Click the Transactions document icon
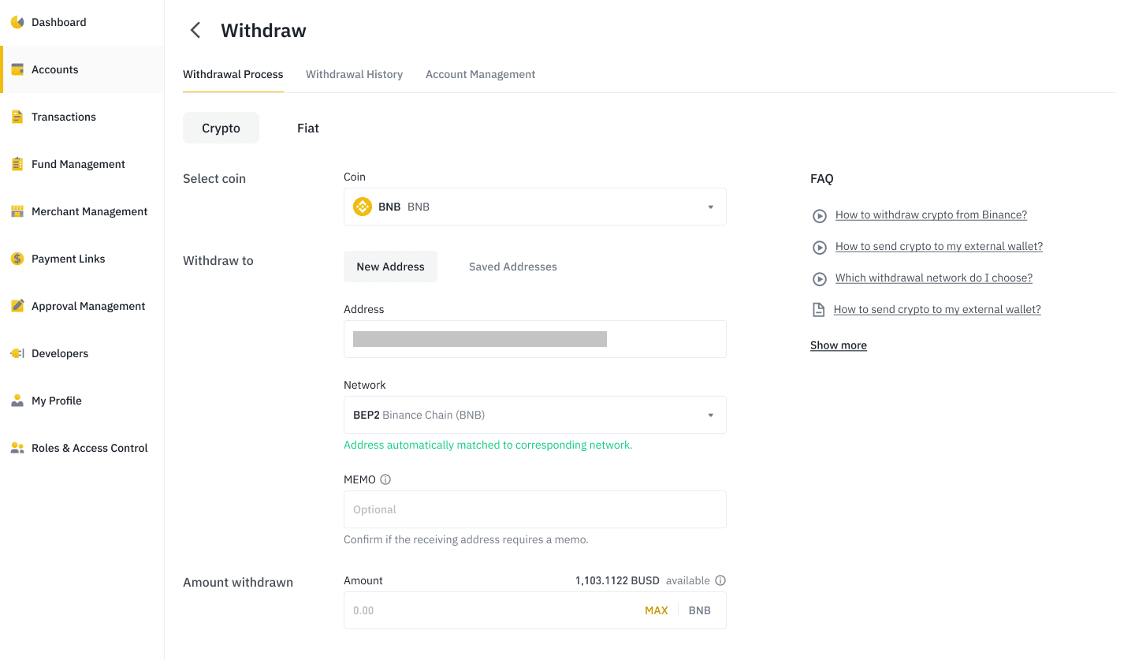 coord(17,117)
